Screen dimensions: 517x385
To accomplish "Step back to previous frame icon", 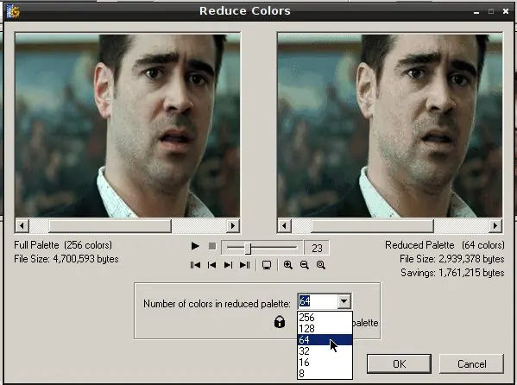I will pos(211,265).
